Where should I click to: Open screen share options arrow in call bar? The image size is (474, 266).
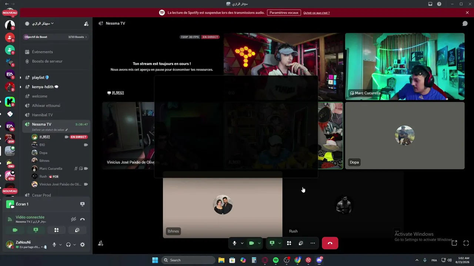pos(280,243)
